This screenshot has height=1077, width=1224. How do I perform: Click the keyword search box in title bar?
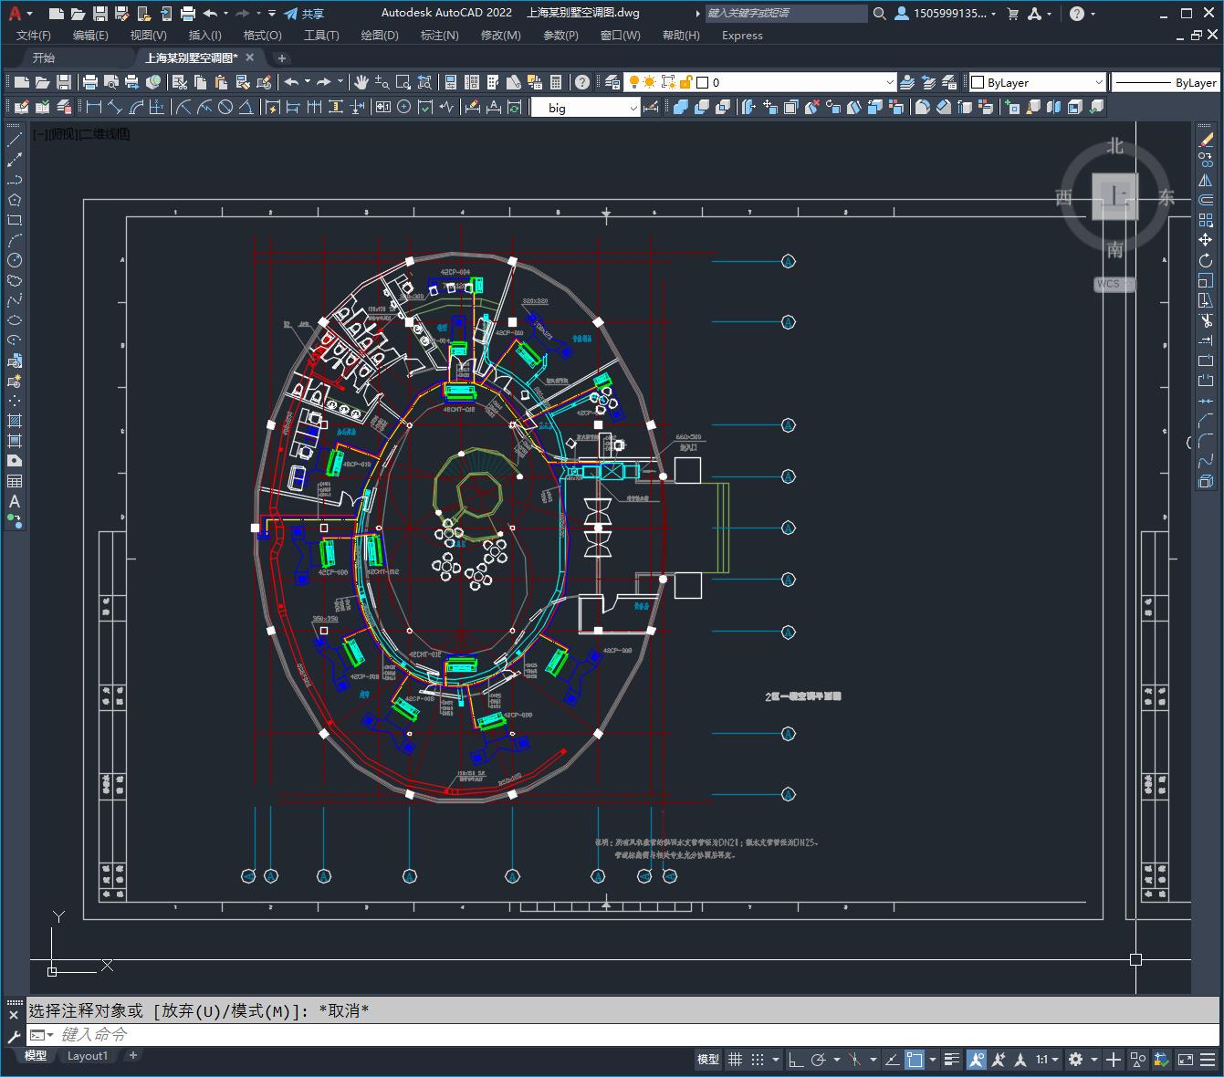(x=786, y=13)
